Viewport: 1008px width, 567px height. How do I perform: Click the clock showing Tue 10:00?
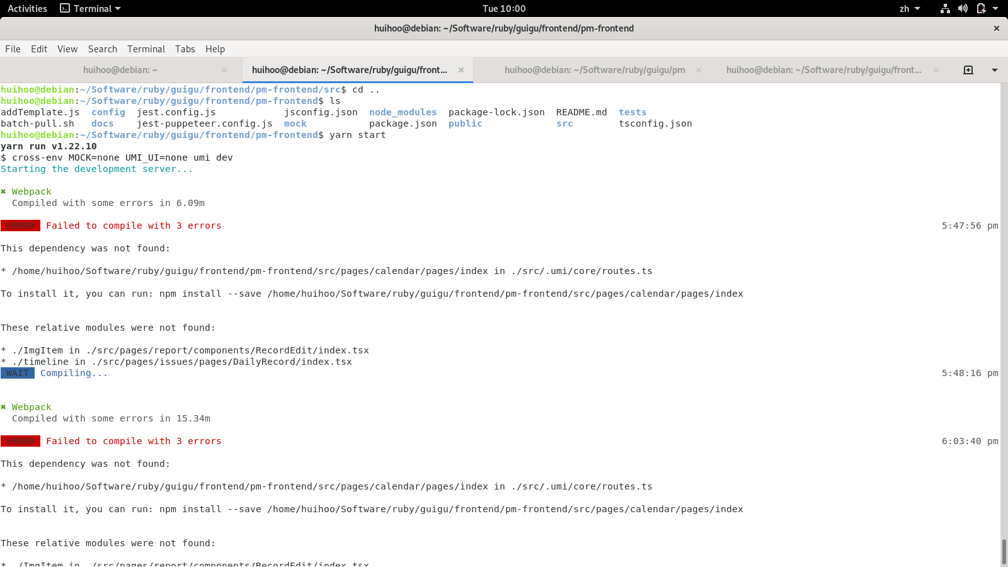[504, 8]
